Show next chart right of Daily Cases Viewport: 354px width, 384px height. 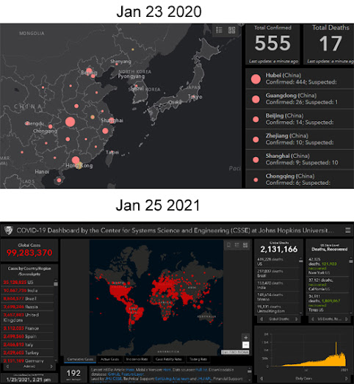[346, 378]
